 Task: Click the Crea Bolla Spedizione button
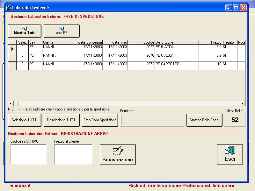100,120
